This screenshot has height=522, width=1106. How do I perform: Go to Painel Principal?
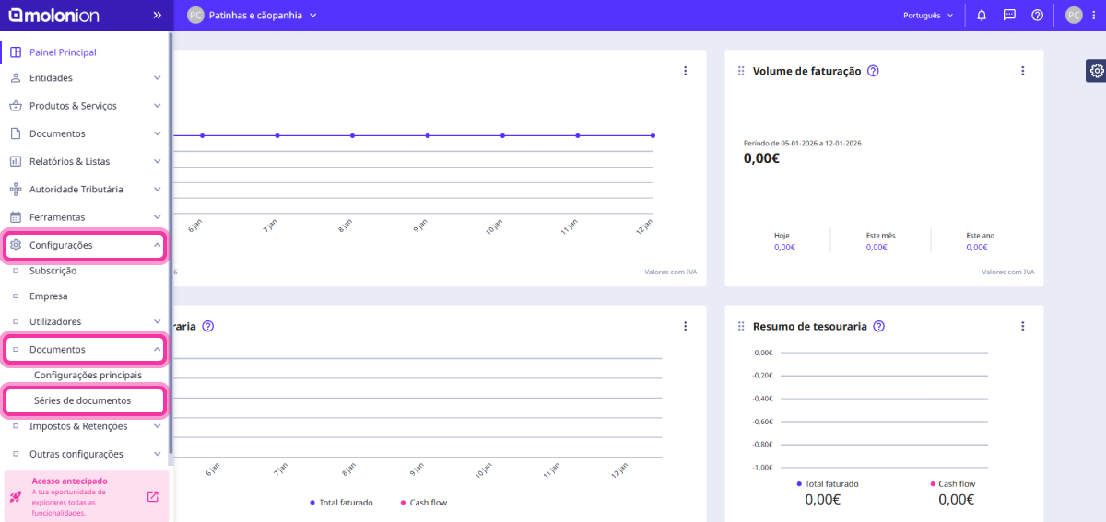tap(63, 52)
